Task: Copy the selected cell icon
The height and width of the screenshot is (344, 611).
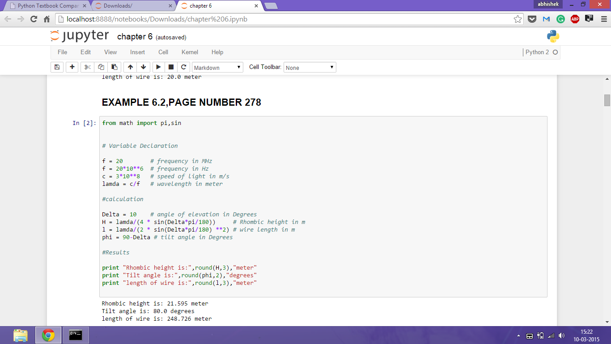Action: [101, 67]
